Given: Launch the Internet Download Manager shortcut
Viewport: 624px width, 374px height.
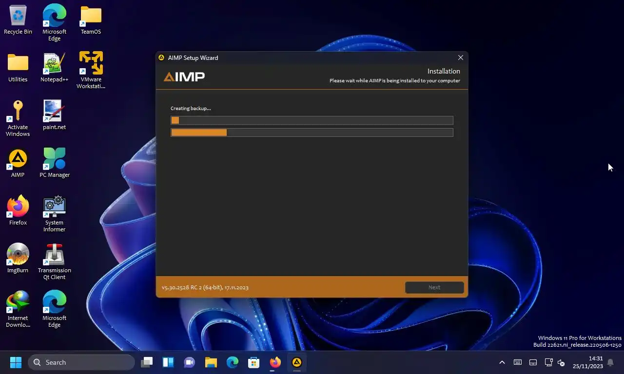Looking at the screenshot, I should (18, 309).
